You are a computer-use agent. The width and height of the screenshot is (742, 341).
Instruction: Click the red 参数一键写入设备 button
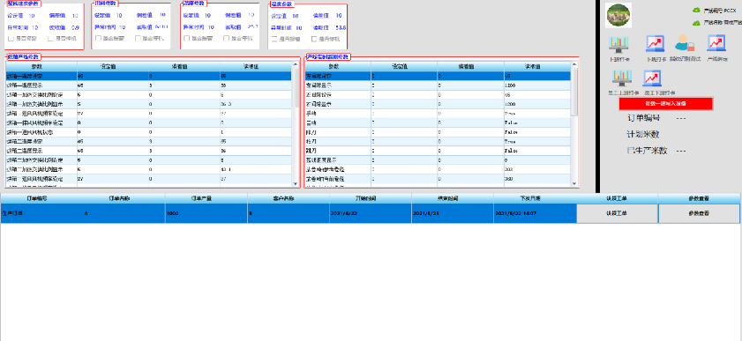click(x=666, y=103)
